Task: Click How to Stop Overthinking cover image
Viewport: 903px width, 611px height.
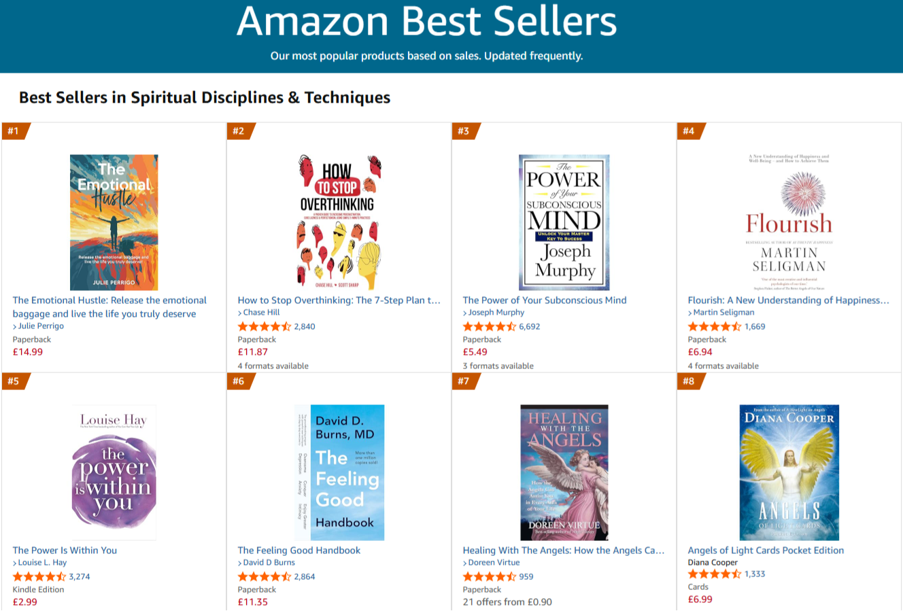Action: 339,222
